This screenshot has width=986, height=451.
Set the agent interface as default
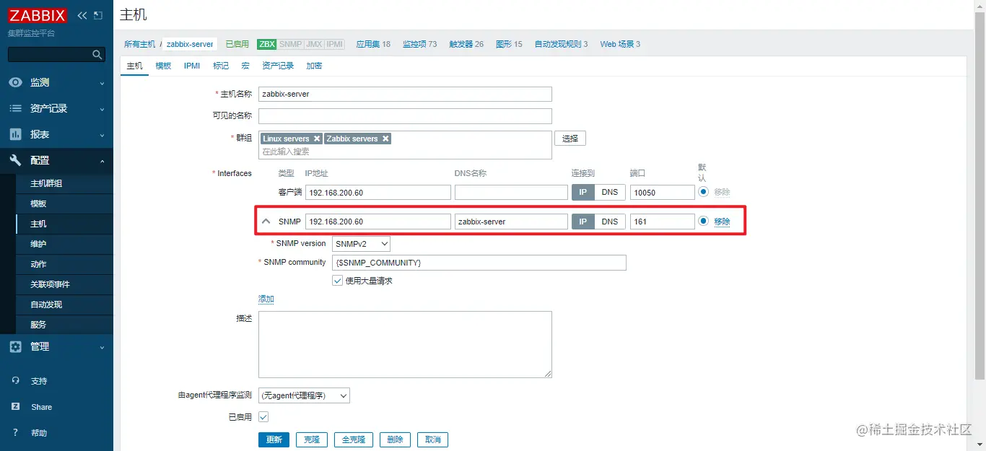(x=704, y=192)
